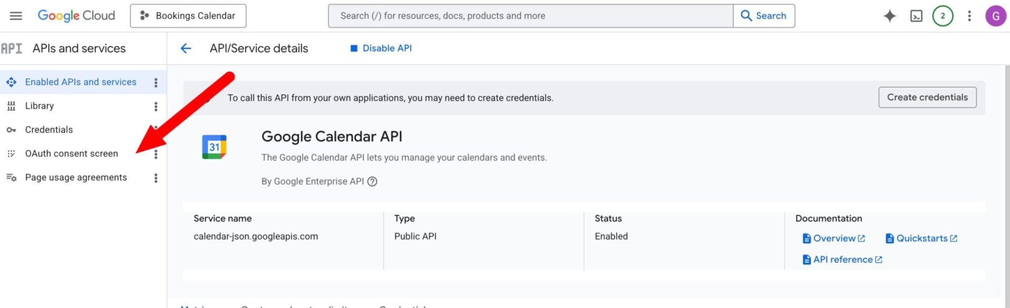The height and width of the screenshot is (308, 1010).
Task: Select the service name calendar-json.googleapis.com
Action: point(256,236)
